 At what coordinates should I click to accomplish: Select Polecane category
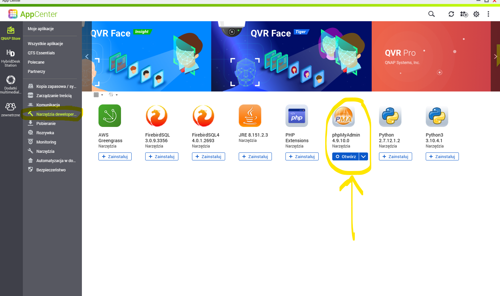point(36,62)
